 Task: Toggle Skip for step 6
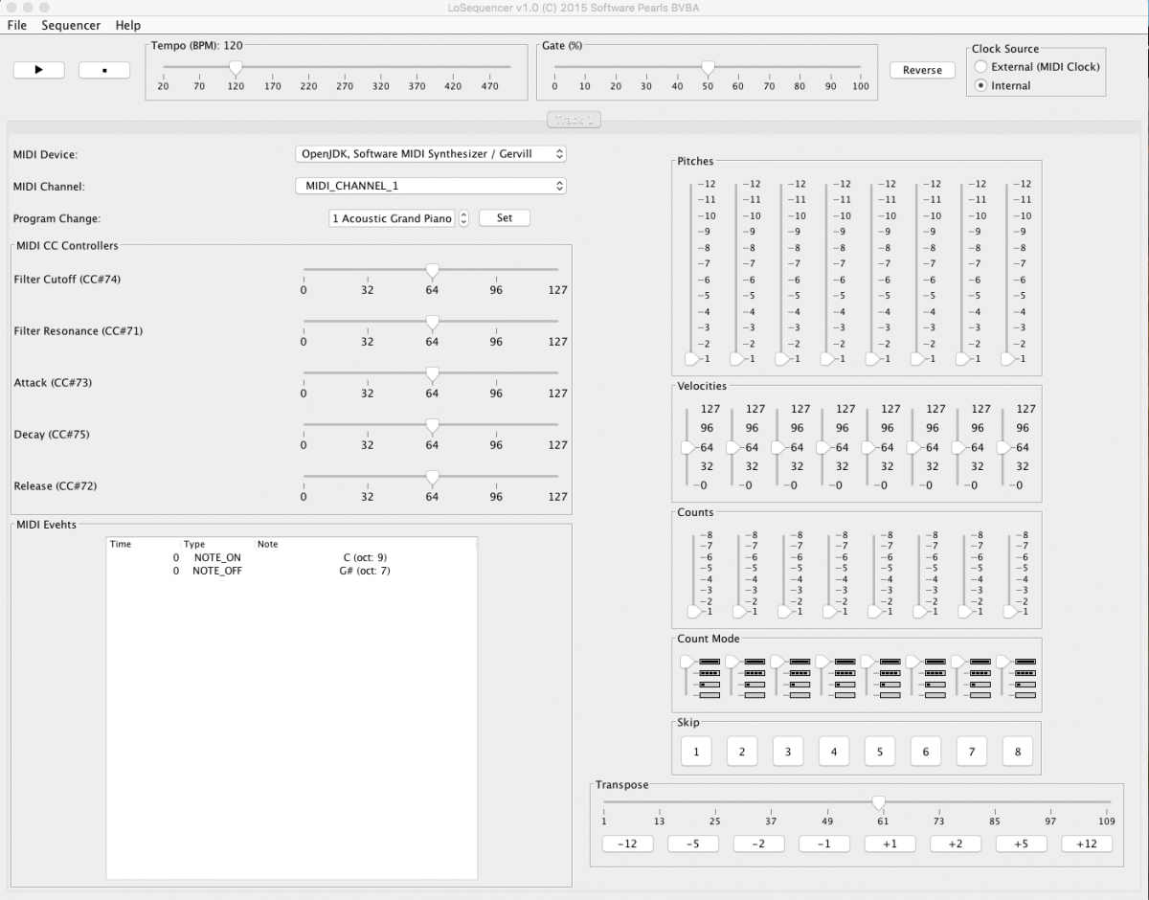click(x=926, y=752)
